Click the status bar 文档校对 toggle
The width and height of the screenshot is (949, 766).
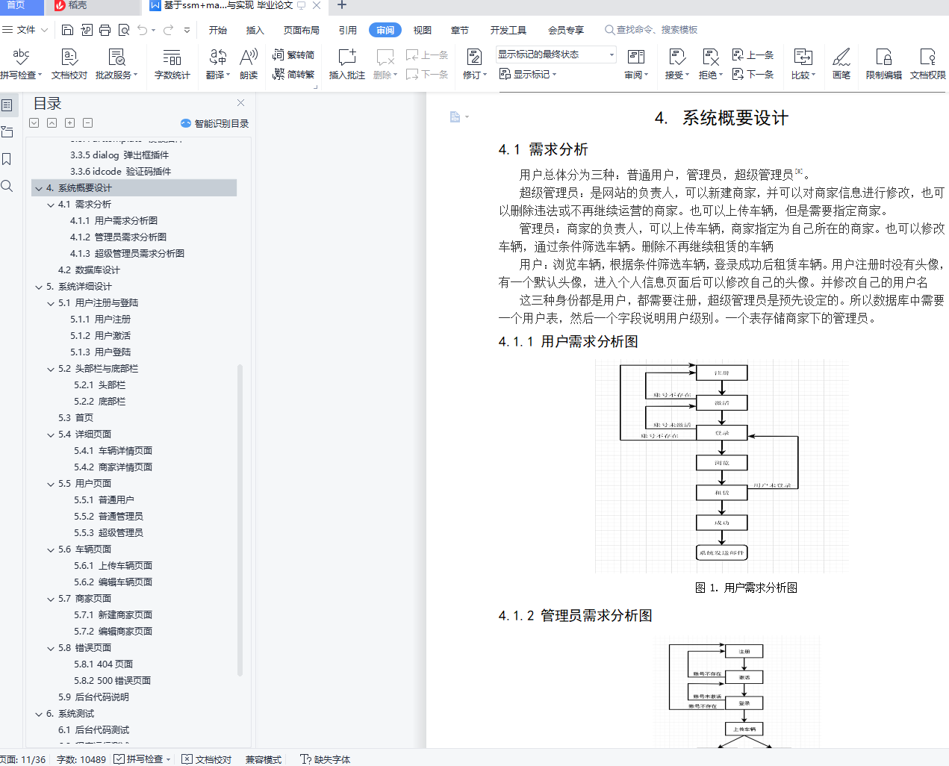pyautogui.click(x=207, y=759)
